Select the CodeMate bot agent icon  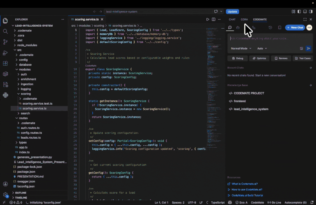click(x=238, y=27)
